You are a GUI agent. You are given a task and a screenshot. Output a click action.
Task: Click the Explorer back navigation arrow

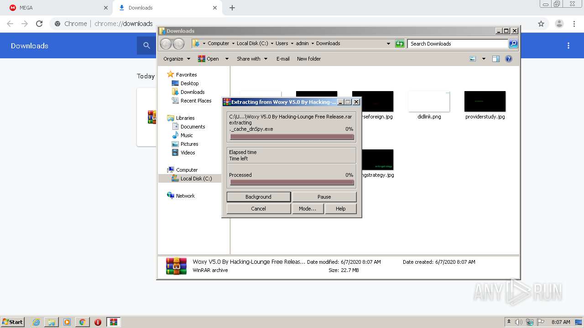pos(166,44)
